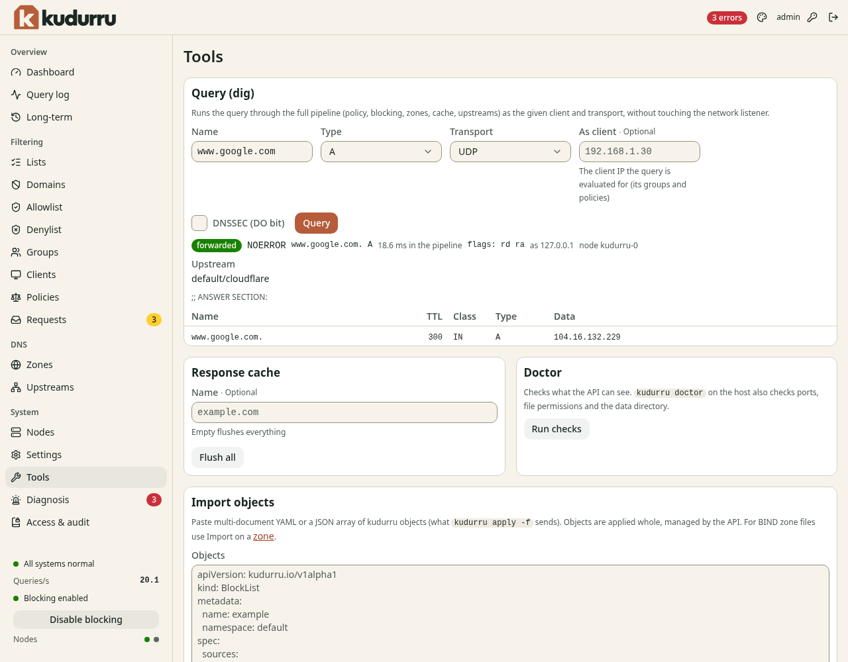This screenshot has height=662, width=848.
Task: Click the Query log activity icon
Action: tap(16, 95)
